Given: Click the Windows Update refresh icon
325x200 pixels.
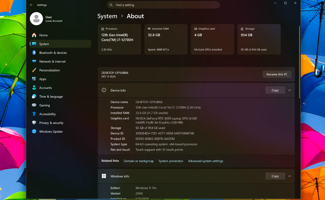Looking at the screenshot, I should (x=34, y=131).
